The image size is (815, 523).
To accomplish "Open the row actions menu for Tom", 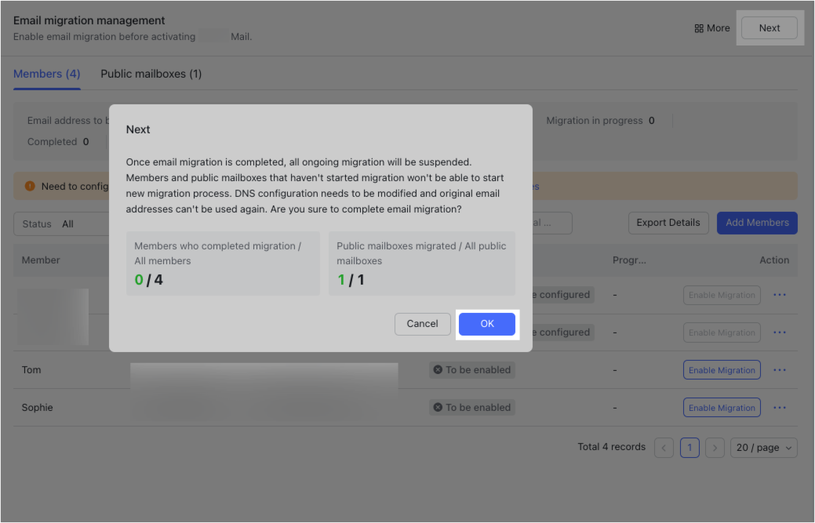I will [779, 369].
